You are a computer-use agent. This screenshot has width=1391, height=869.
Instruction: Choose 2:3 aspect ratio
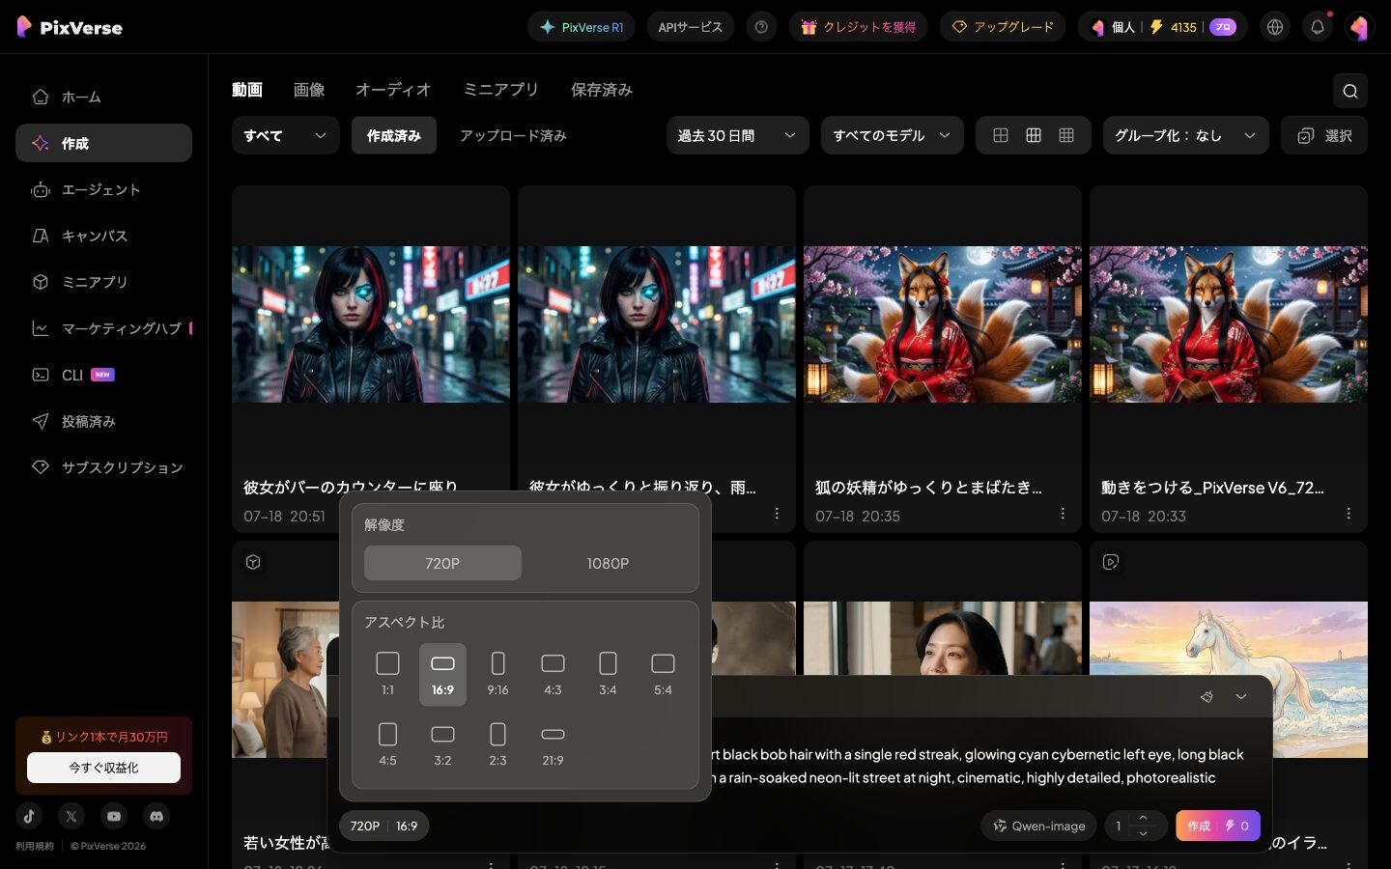497,744
